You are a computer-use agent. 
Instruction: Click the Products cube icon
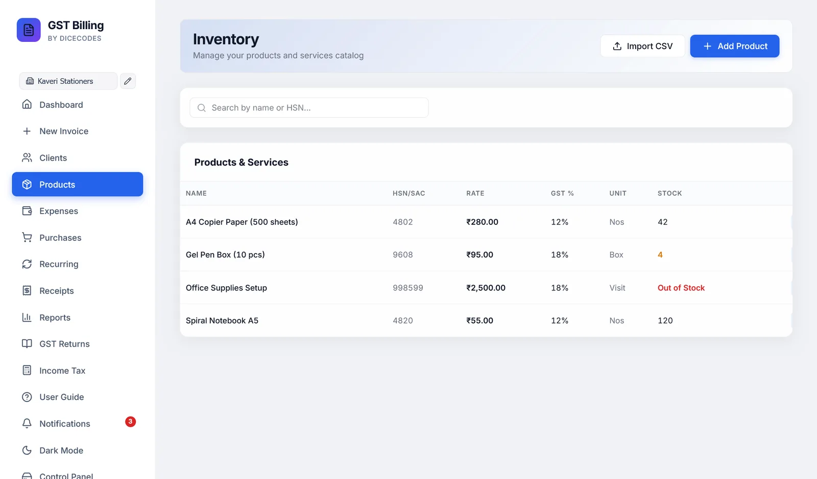27,184
